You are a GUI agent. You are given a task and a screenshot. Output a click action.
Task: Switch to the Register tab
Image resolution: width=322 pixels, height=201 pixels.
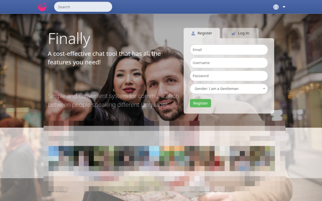pos(202,33)
